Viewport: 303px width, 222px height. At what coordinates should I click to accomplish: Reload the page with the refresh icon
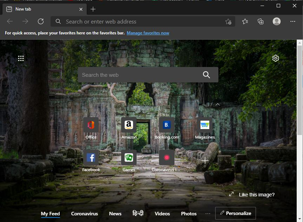coord(41,21)
